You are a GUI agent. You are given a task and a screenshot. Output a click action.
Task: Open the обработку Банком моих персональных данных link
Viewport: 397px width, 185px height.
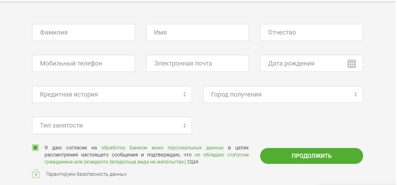(162, 148)
